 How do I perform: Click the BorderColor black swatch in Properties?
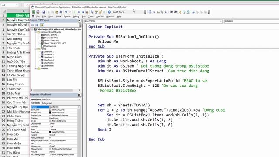click(51, 113)
